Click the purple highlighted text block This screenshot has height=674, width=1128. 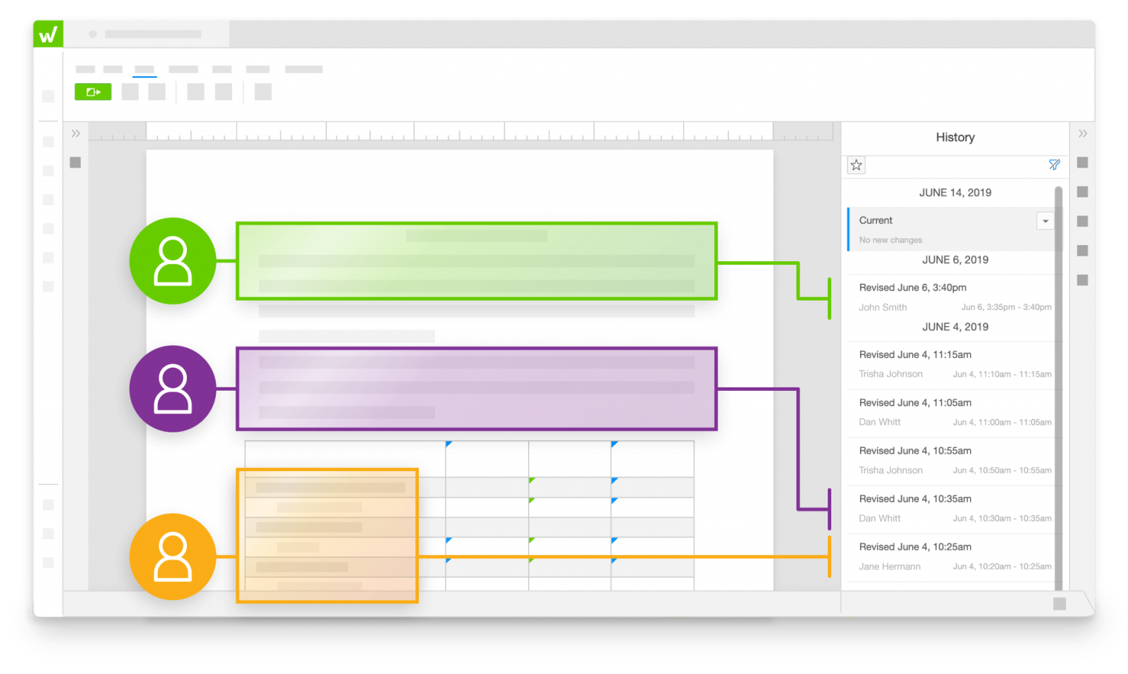point(477,389)
